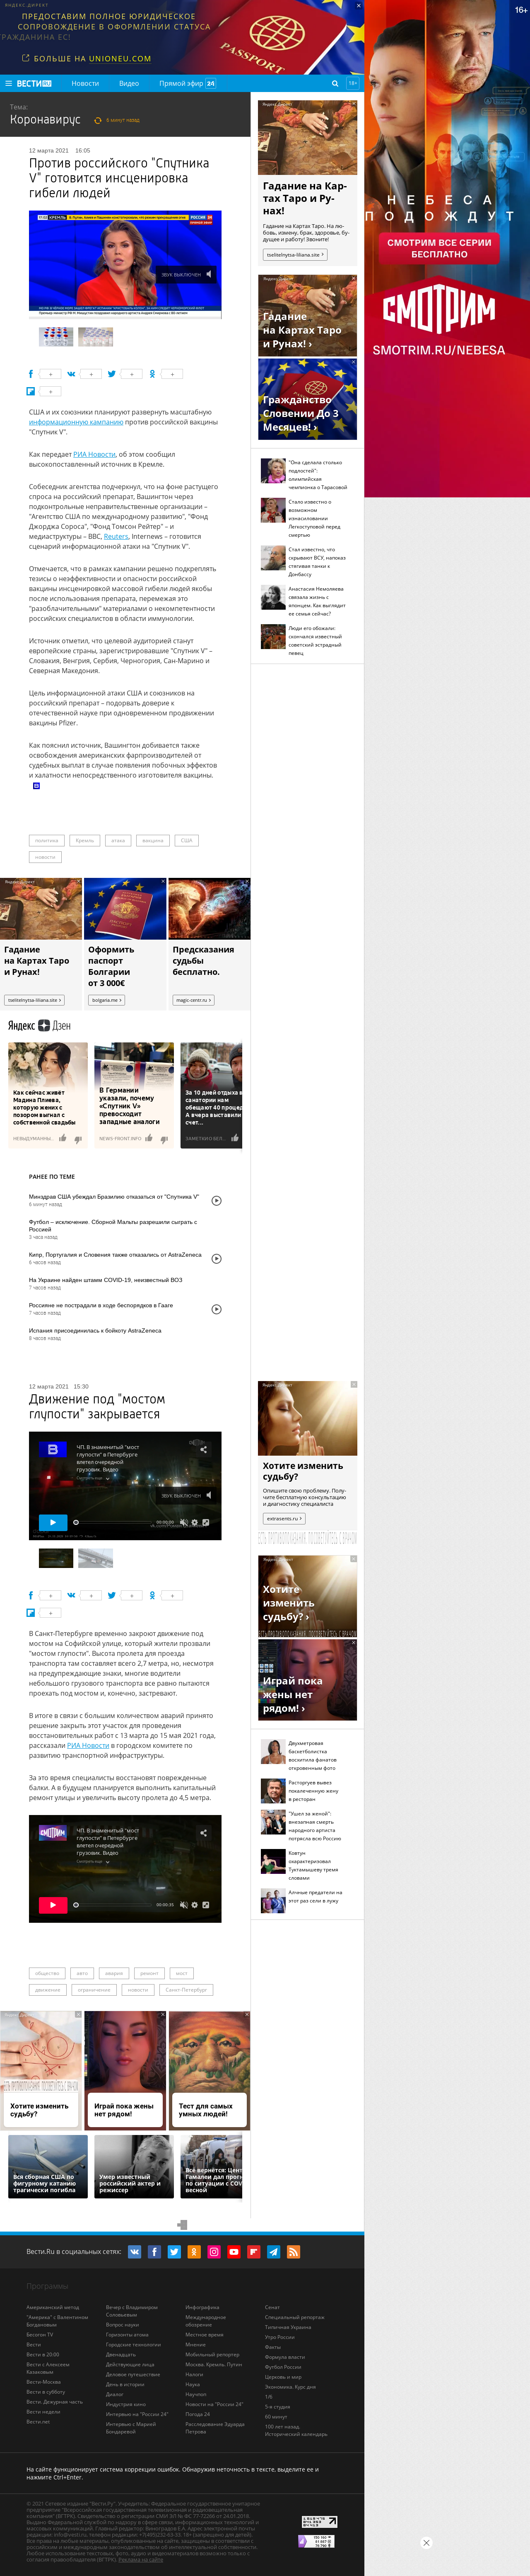Open Vesti Facebook page in footer
Viewport: 530px width, 2576px height.
pyautogui.click(x=155, y=2251)
